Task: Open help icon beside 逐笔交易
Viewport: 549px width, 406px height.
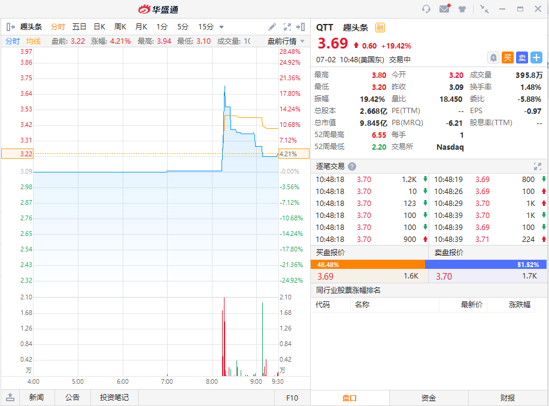Action: (x=352, y=166)
